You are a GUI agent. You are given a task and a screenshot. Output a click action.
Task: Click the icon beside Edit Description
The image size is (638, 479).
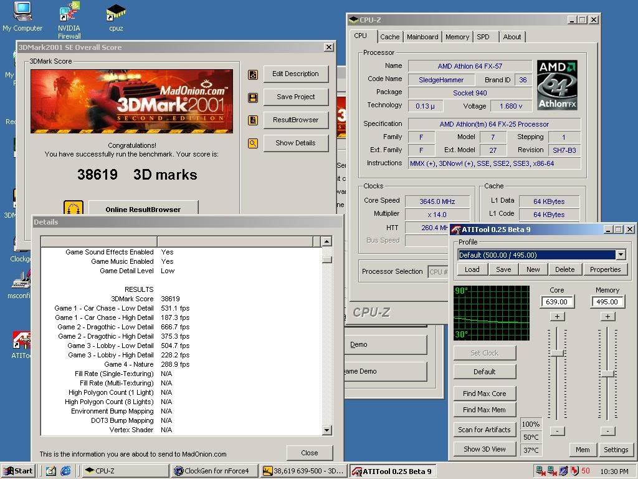[253, 74]
